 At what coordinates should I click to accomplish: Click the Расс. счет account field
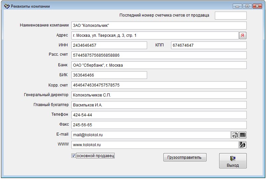coord(159,55)
